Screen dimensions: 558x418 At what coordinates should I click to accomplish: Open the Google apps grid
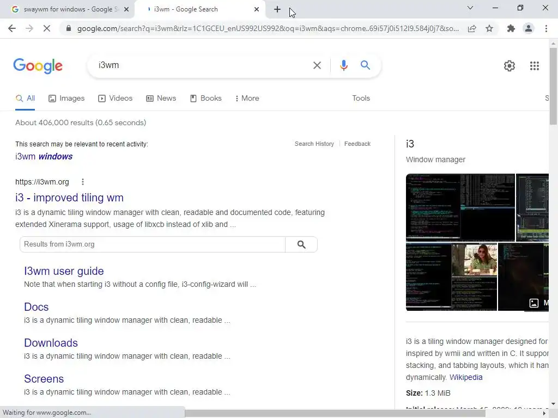[x=534, y=66]
